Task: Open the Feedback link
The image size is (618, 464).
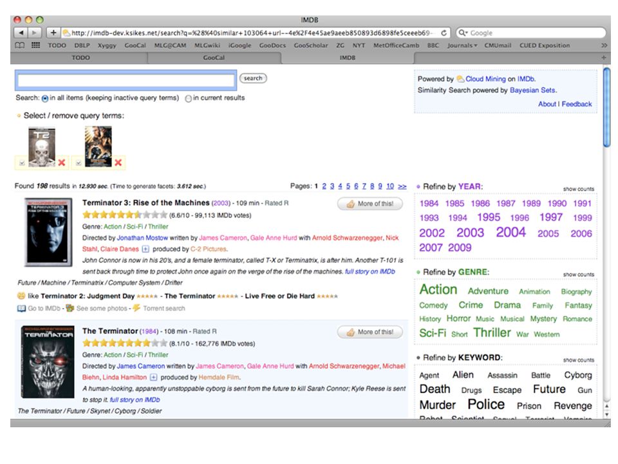Action: (577, 104)
